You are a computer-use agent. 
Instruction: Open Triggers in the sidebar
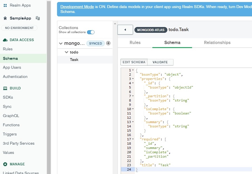[10, 134]
